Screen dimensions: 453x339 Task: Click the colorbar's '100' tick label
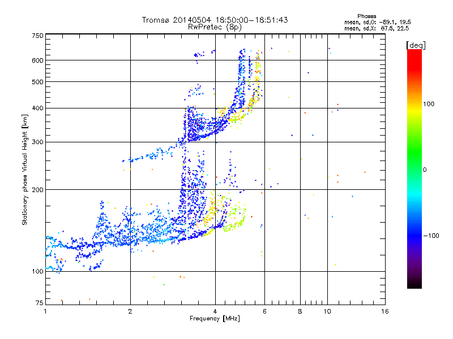tap(429, 104)
